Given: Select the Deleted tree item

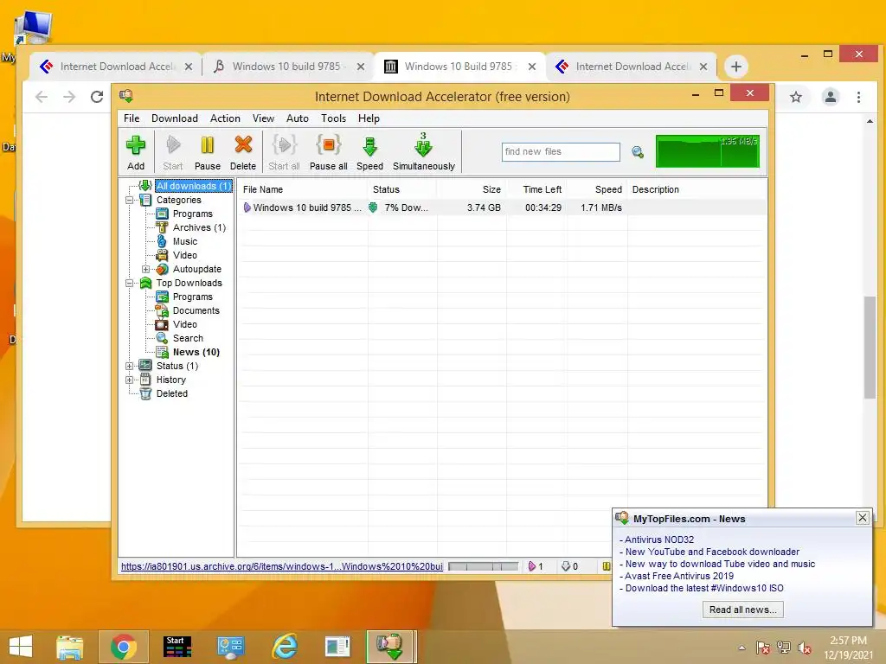Looking at the screenshot, I should [172, 393].
